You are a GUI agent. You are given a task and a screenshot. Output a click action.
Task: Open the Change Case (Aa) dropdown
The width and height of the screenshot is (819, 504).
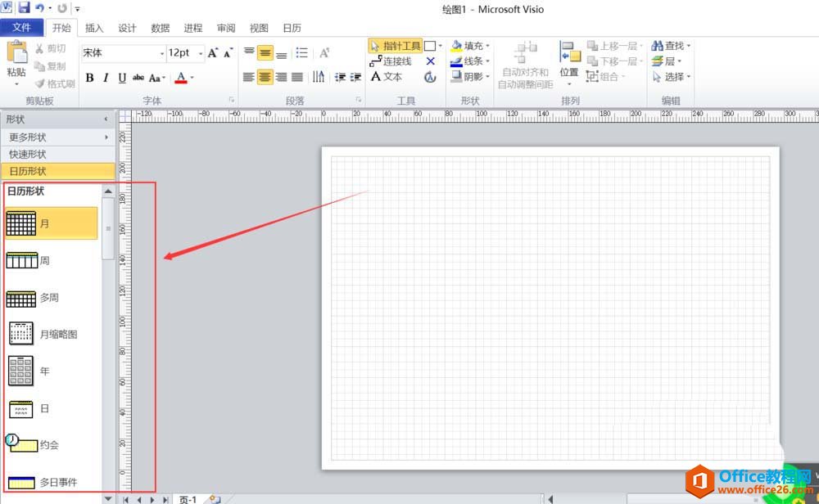click(156, 78)
